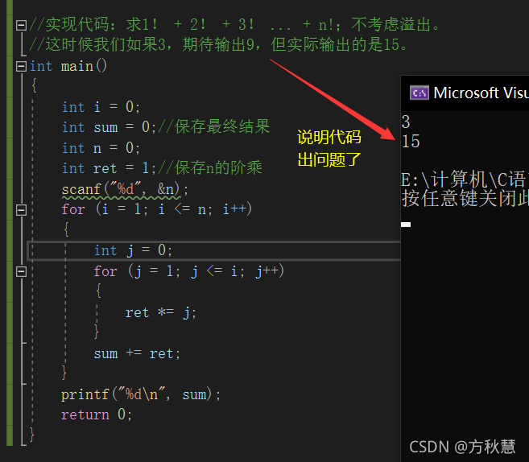Click the console output value 15
529x462 pixels.
pyautogui.click(x=411, y=142)
